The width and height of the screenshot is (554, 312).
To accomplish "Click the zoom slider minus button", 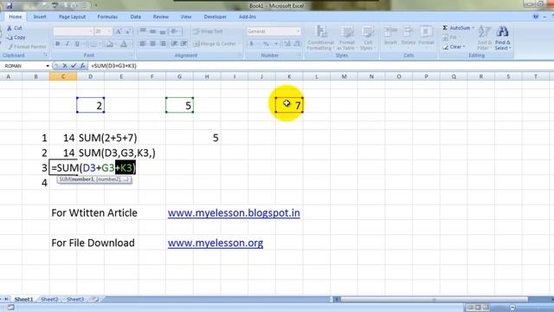I will click(x=512, y=308).
